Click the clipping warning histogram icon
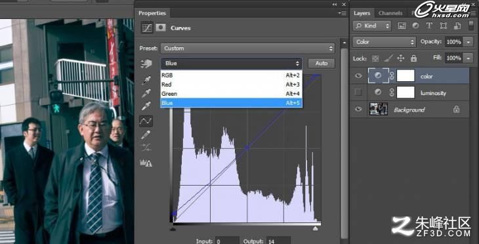Screen dimensions: 479x244 (x=146, y=163)
